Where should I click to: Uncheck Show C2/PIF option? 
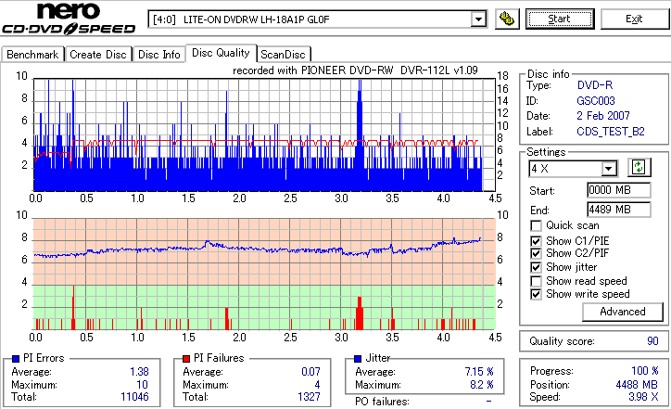[x=536, y=253]
